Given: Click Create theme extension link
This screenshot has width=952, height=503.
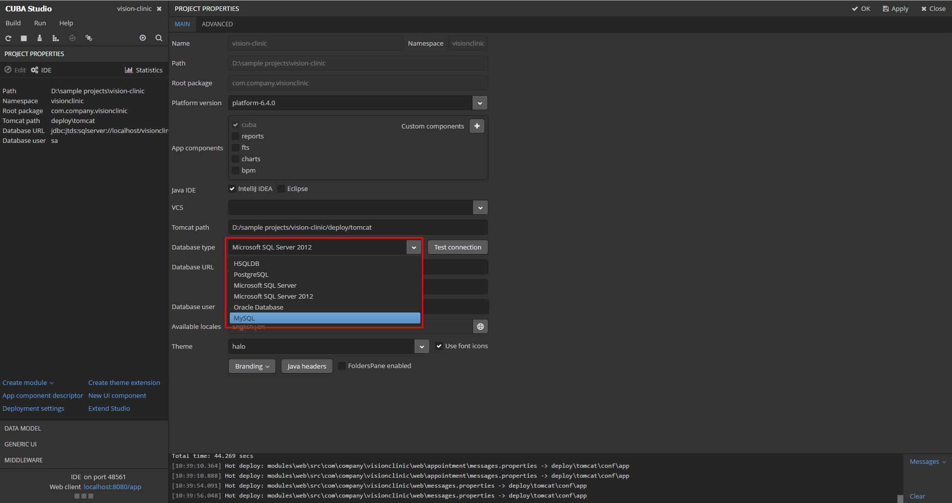Looking at the screenshot, I should [x=124, y=383].
